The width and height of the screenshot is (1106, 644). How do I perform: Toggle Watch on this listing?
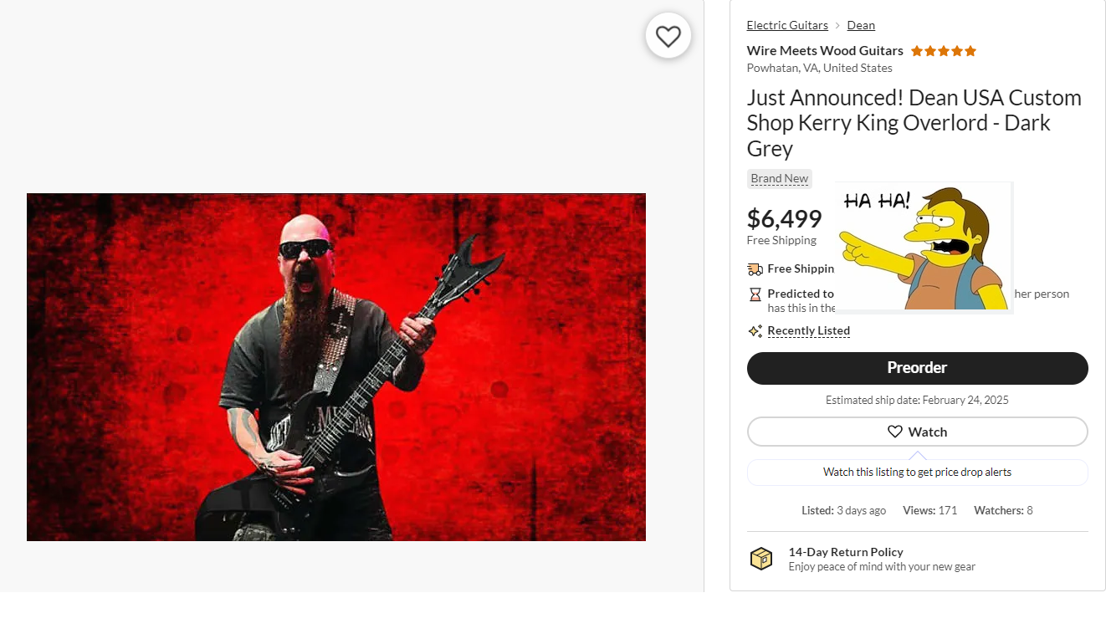(x=917, y=432)
